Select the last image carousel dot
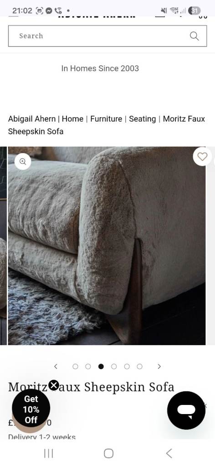215x468 pixels. pos(139,367)
